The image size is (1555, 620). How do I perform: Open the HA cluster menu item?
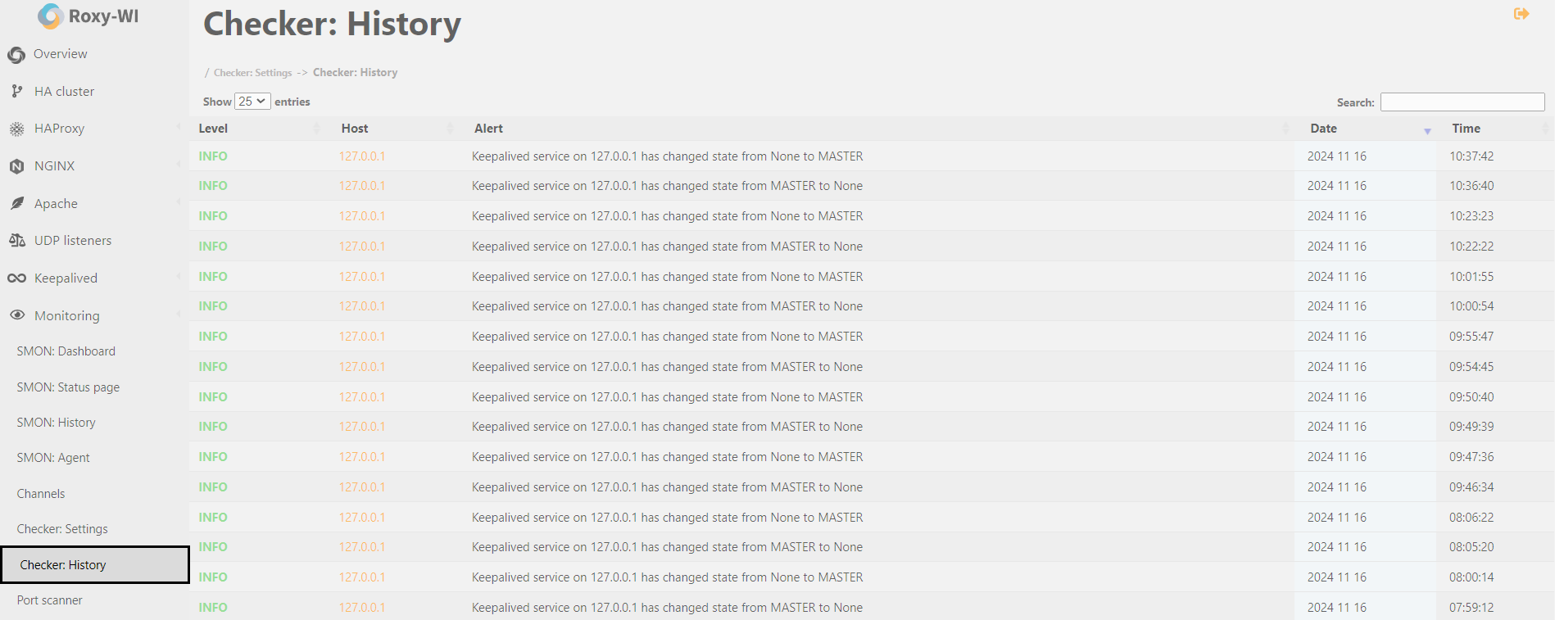tap(64, 92)
